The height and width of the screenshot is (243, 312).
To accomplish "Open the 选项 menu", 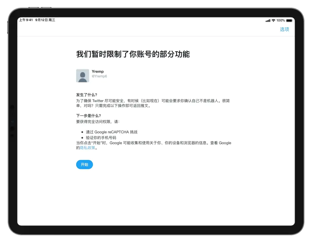I will pos(284,29).
